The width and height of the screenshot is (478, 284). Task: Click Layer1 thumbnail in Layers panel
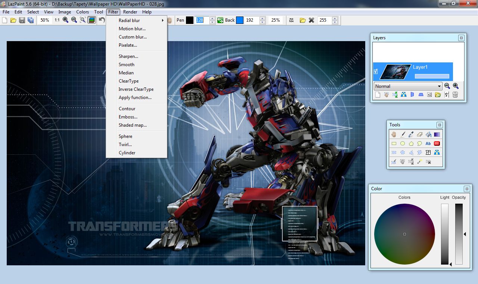(x=395, y=71)
